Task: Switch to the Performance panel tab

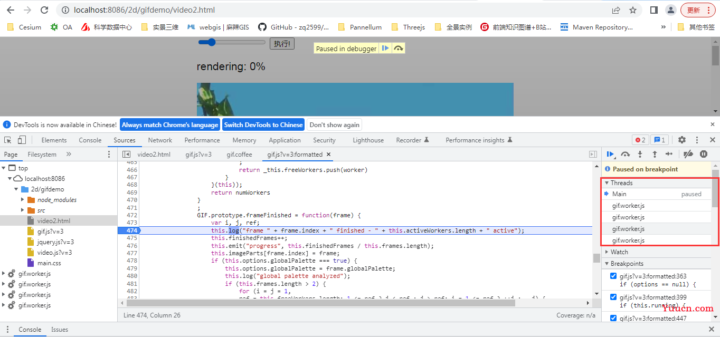Action: tap(202, 140)
